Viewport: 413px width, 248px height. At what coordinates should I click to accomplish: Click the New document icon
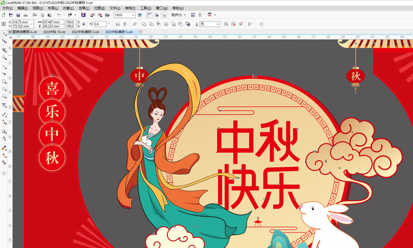pos(3,15)
